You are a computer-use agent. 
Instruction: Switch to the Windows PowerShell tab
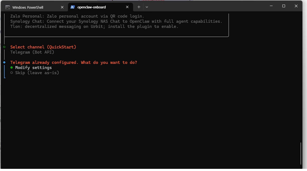32,7
